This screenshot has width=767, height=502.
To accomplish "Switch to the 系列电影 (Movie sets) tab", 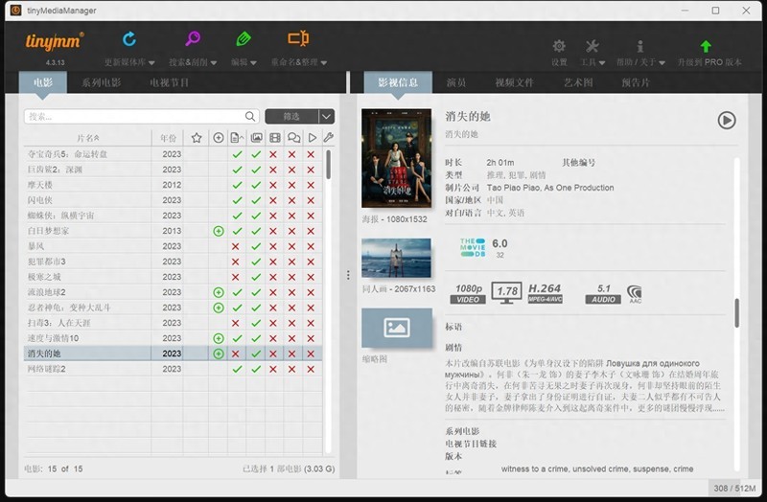I will 102,82.
